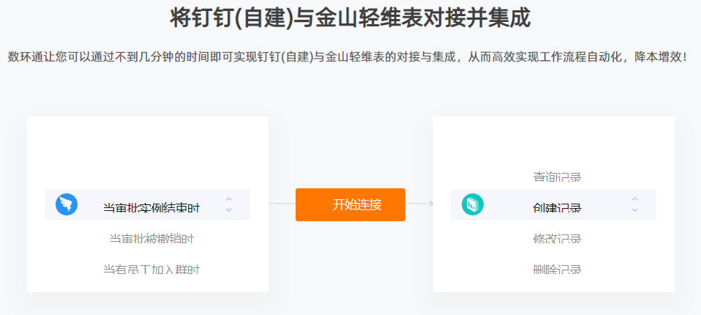Click the white DingTalk trigger card
This screenshot has height=315, width=701.
148,204
